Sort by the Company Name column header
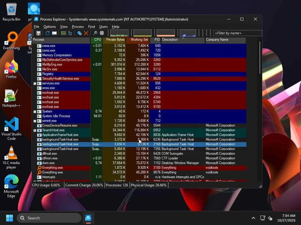The image size is (301, 225). coord(225,40)
